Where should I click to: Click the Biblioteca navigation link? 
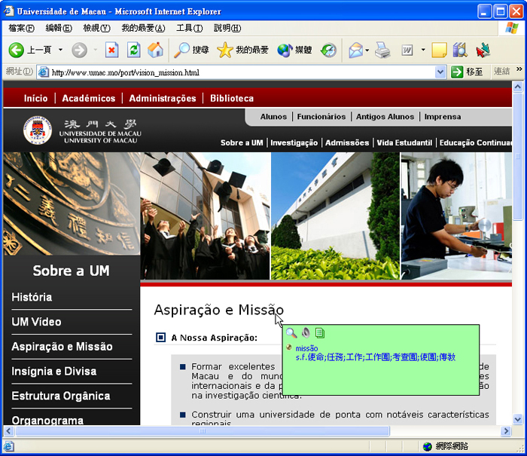(x=232, y=98)
